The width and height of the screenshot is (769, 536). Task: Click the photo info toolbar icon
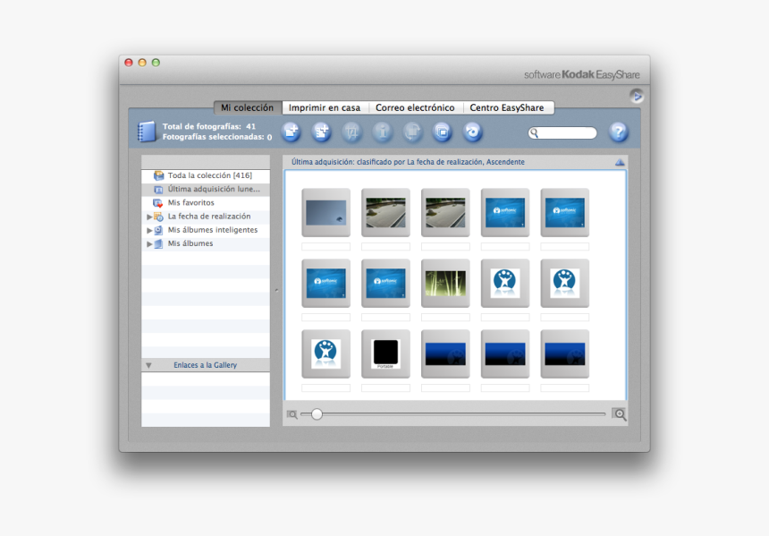click(x=383, y=132)
